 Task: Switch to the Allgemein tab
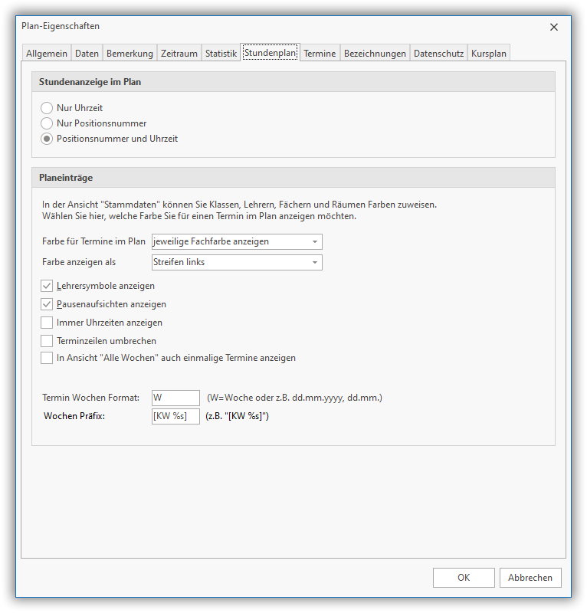click(x=46, y=54)
